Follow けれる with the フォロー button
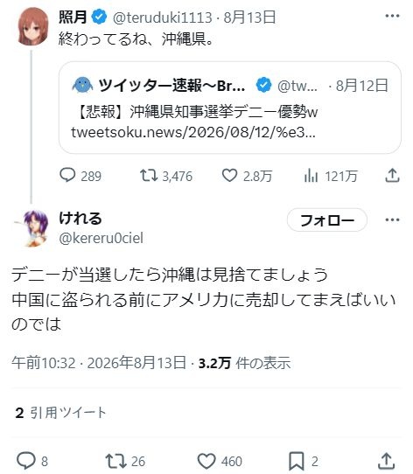This screenshot has height=474, width=413. click(327, 220)
